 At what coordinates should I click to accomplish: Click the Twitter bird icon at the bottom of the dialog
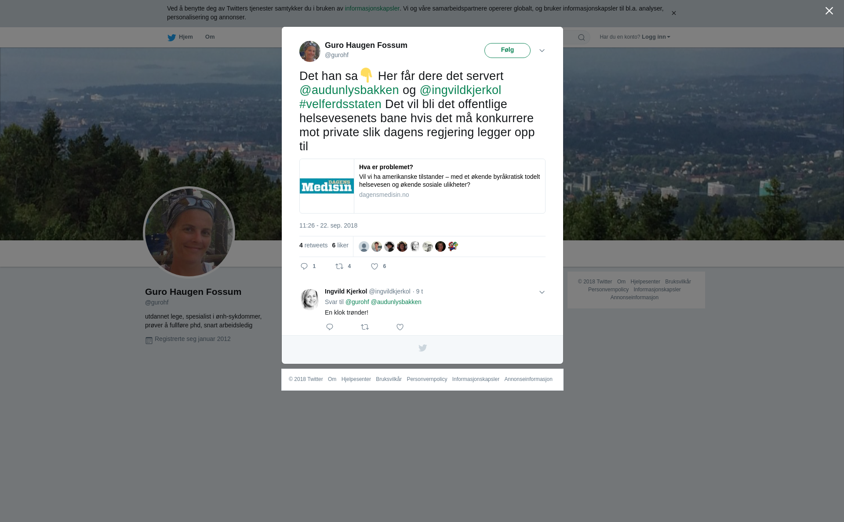tap(422, 348)
